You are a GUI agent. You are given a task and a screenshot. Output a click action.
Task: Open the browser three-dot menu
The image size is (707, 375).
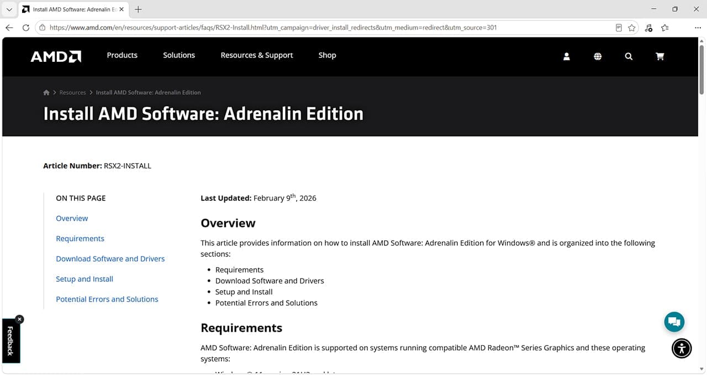tap(698, 28)
